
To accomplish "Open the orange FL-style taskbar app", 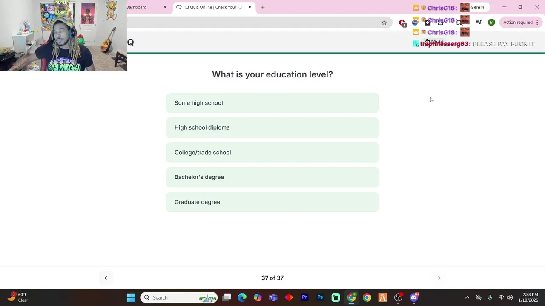I will (382, 297).
